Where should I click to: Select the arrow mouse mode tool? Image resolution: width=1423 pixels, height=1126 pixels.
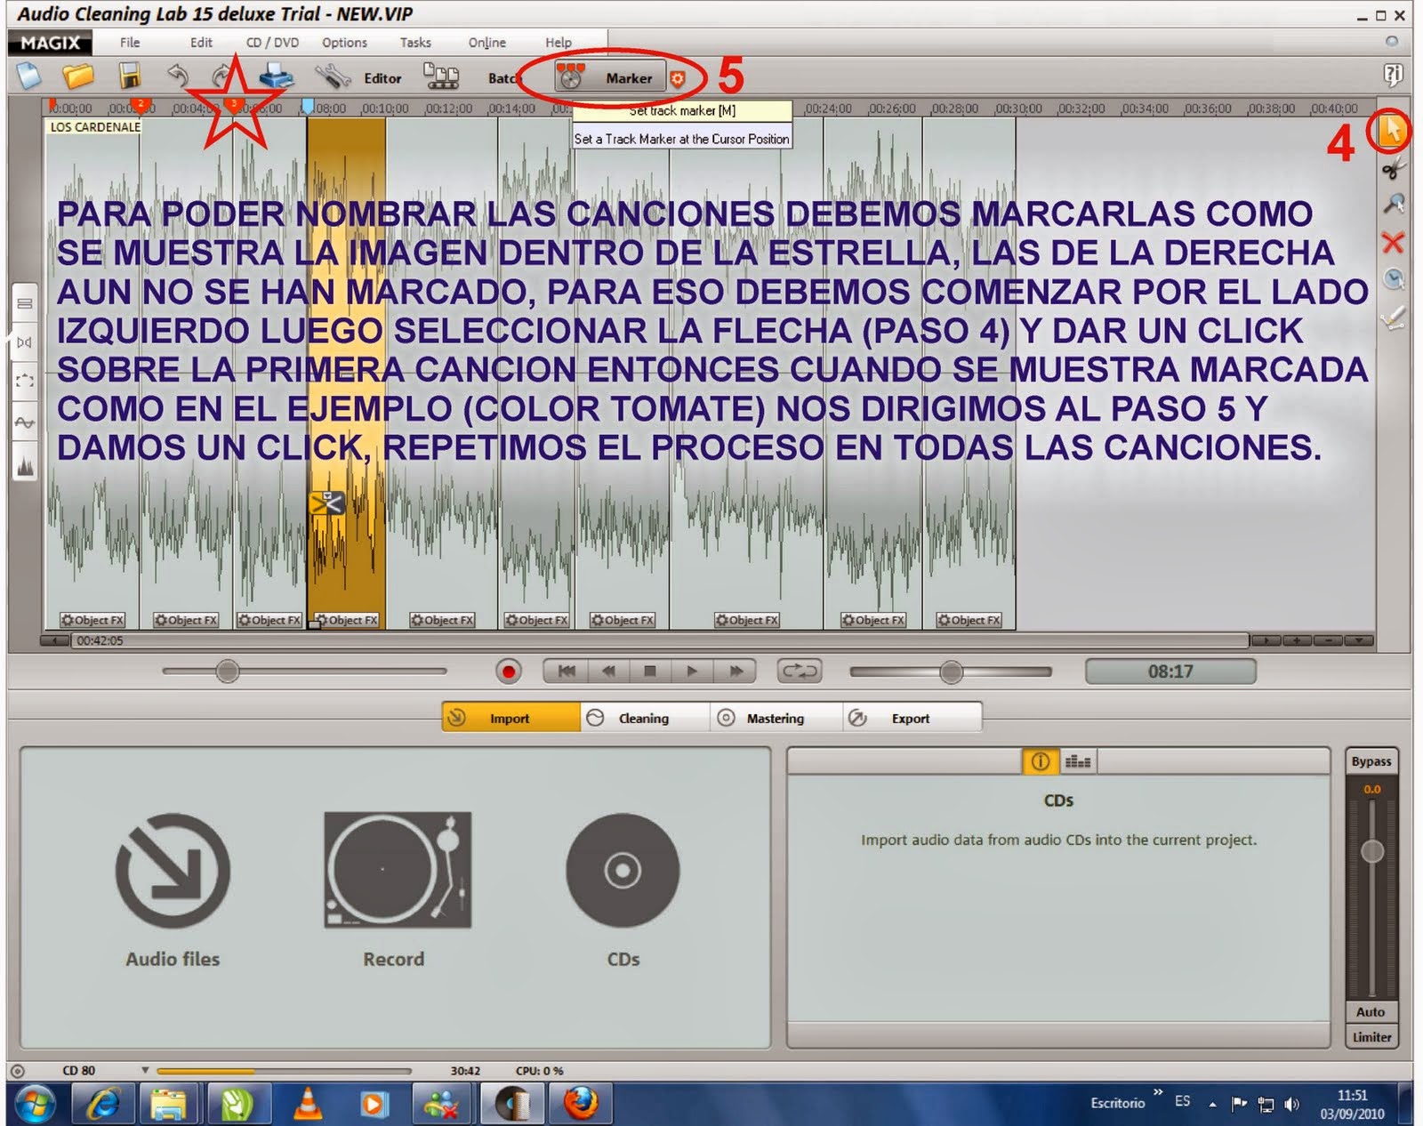click(x=1392, y=131)
